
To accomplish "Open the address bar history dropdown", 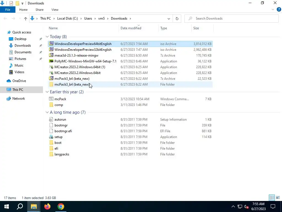I will click(x=169, y=18).
